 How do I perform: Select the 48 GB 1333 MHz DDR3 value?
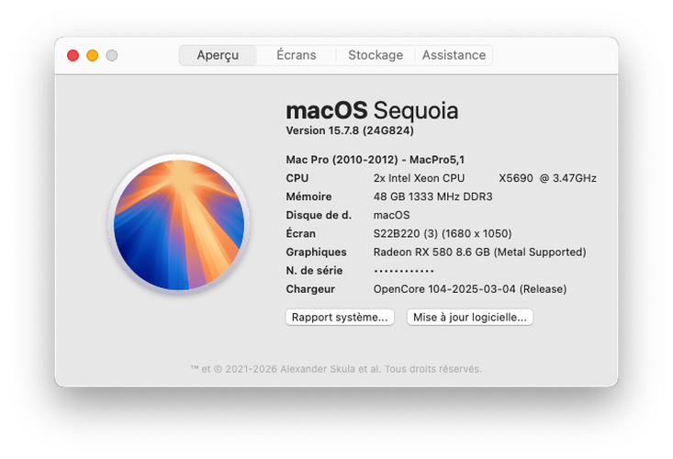pyautogui.click(x=432, y=196)
